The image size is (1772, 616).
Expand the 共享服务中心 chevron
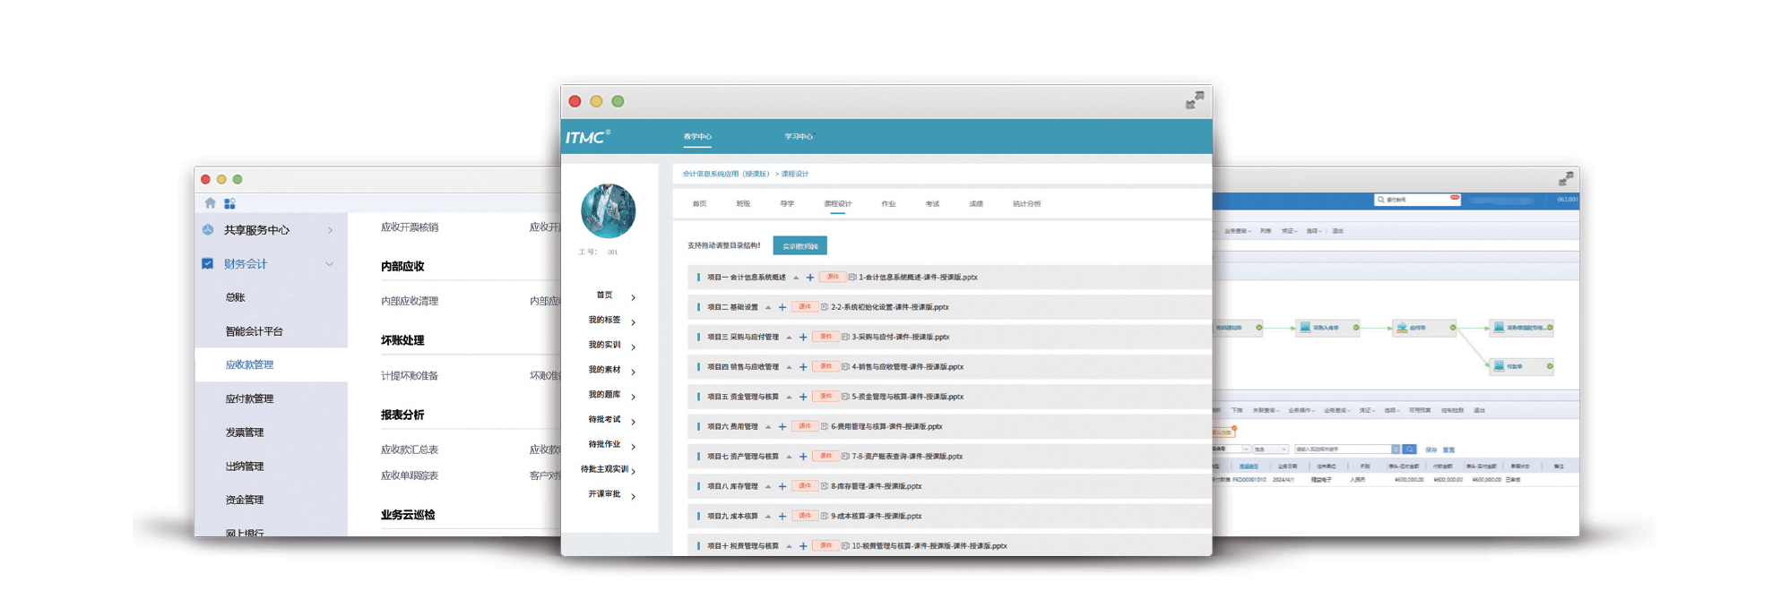330,230
